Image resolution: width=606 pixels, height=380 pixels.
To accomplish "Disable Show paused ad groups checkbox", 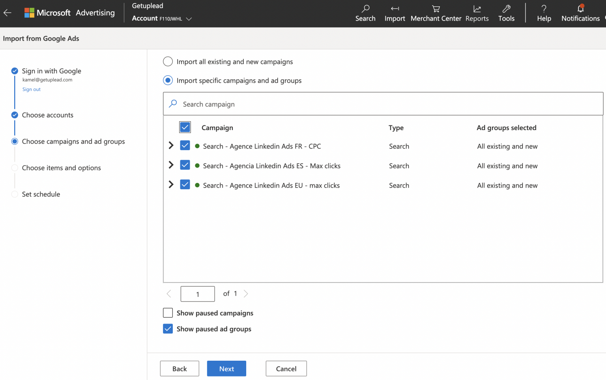I will (x=168, y=329).
